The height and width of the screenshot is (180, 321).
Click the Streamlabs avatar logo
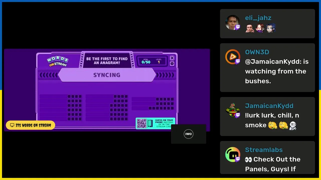click(x=232, y=154)
